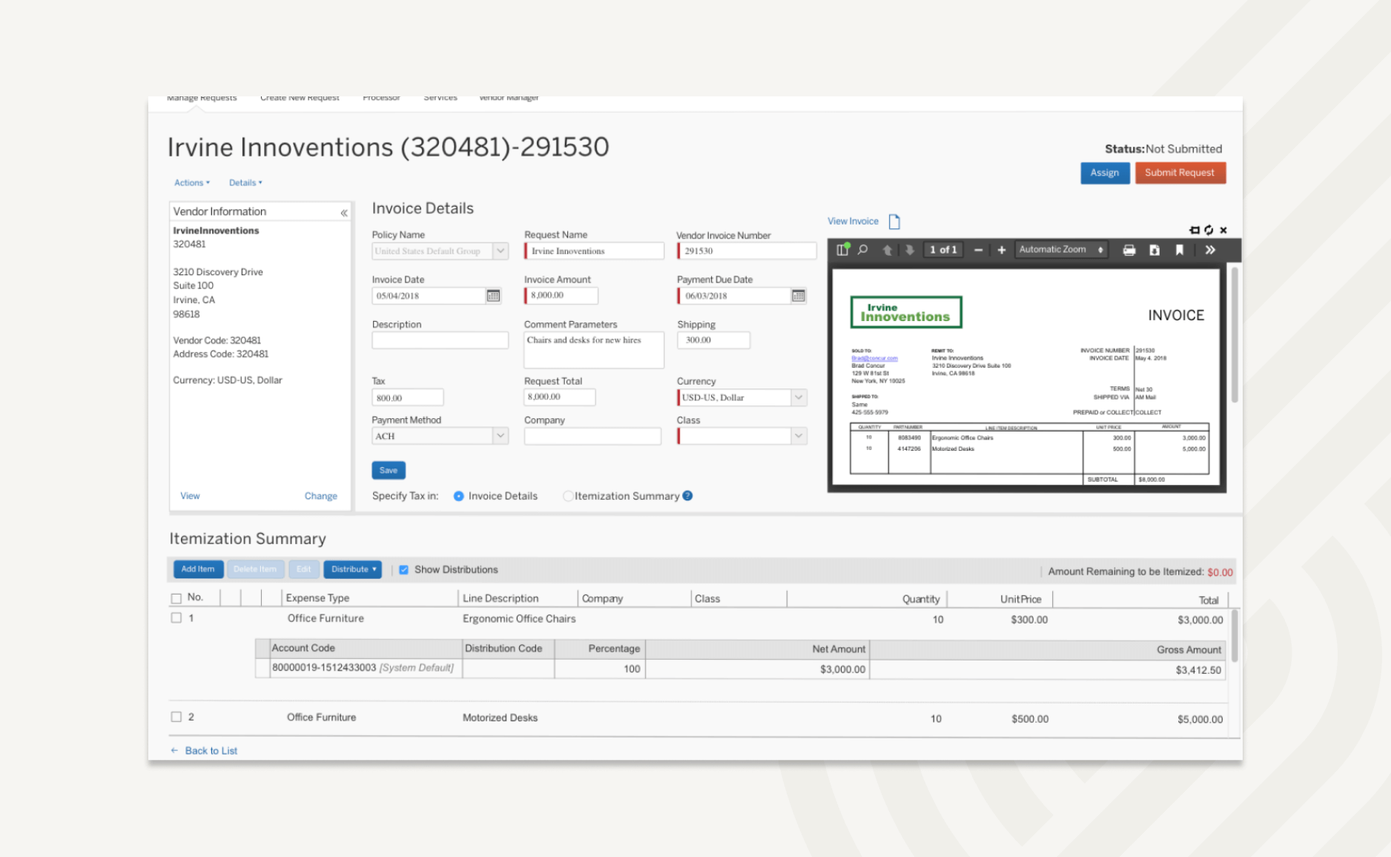Viewport: 1391px width, 857px height.
Task: Detach the invoice viewer panel
Action: [1194, 230]
